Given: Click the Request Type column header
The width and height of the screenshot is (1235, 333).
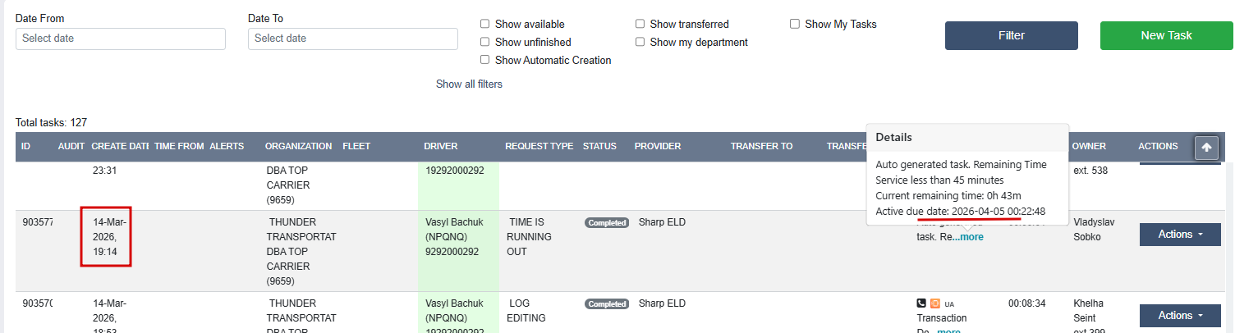Looking at the screenshot, I should (x=539, y=146).
